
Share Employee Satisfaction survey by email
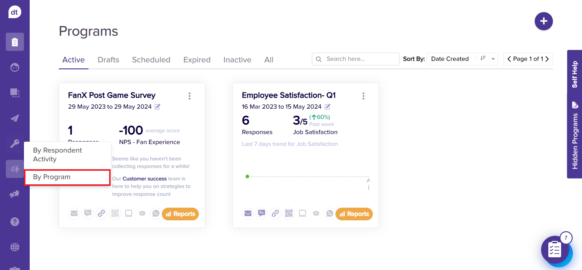[248, 214]
